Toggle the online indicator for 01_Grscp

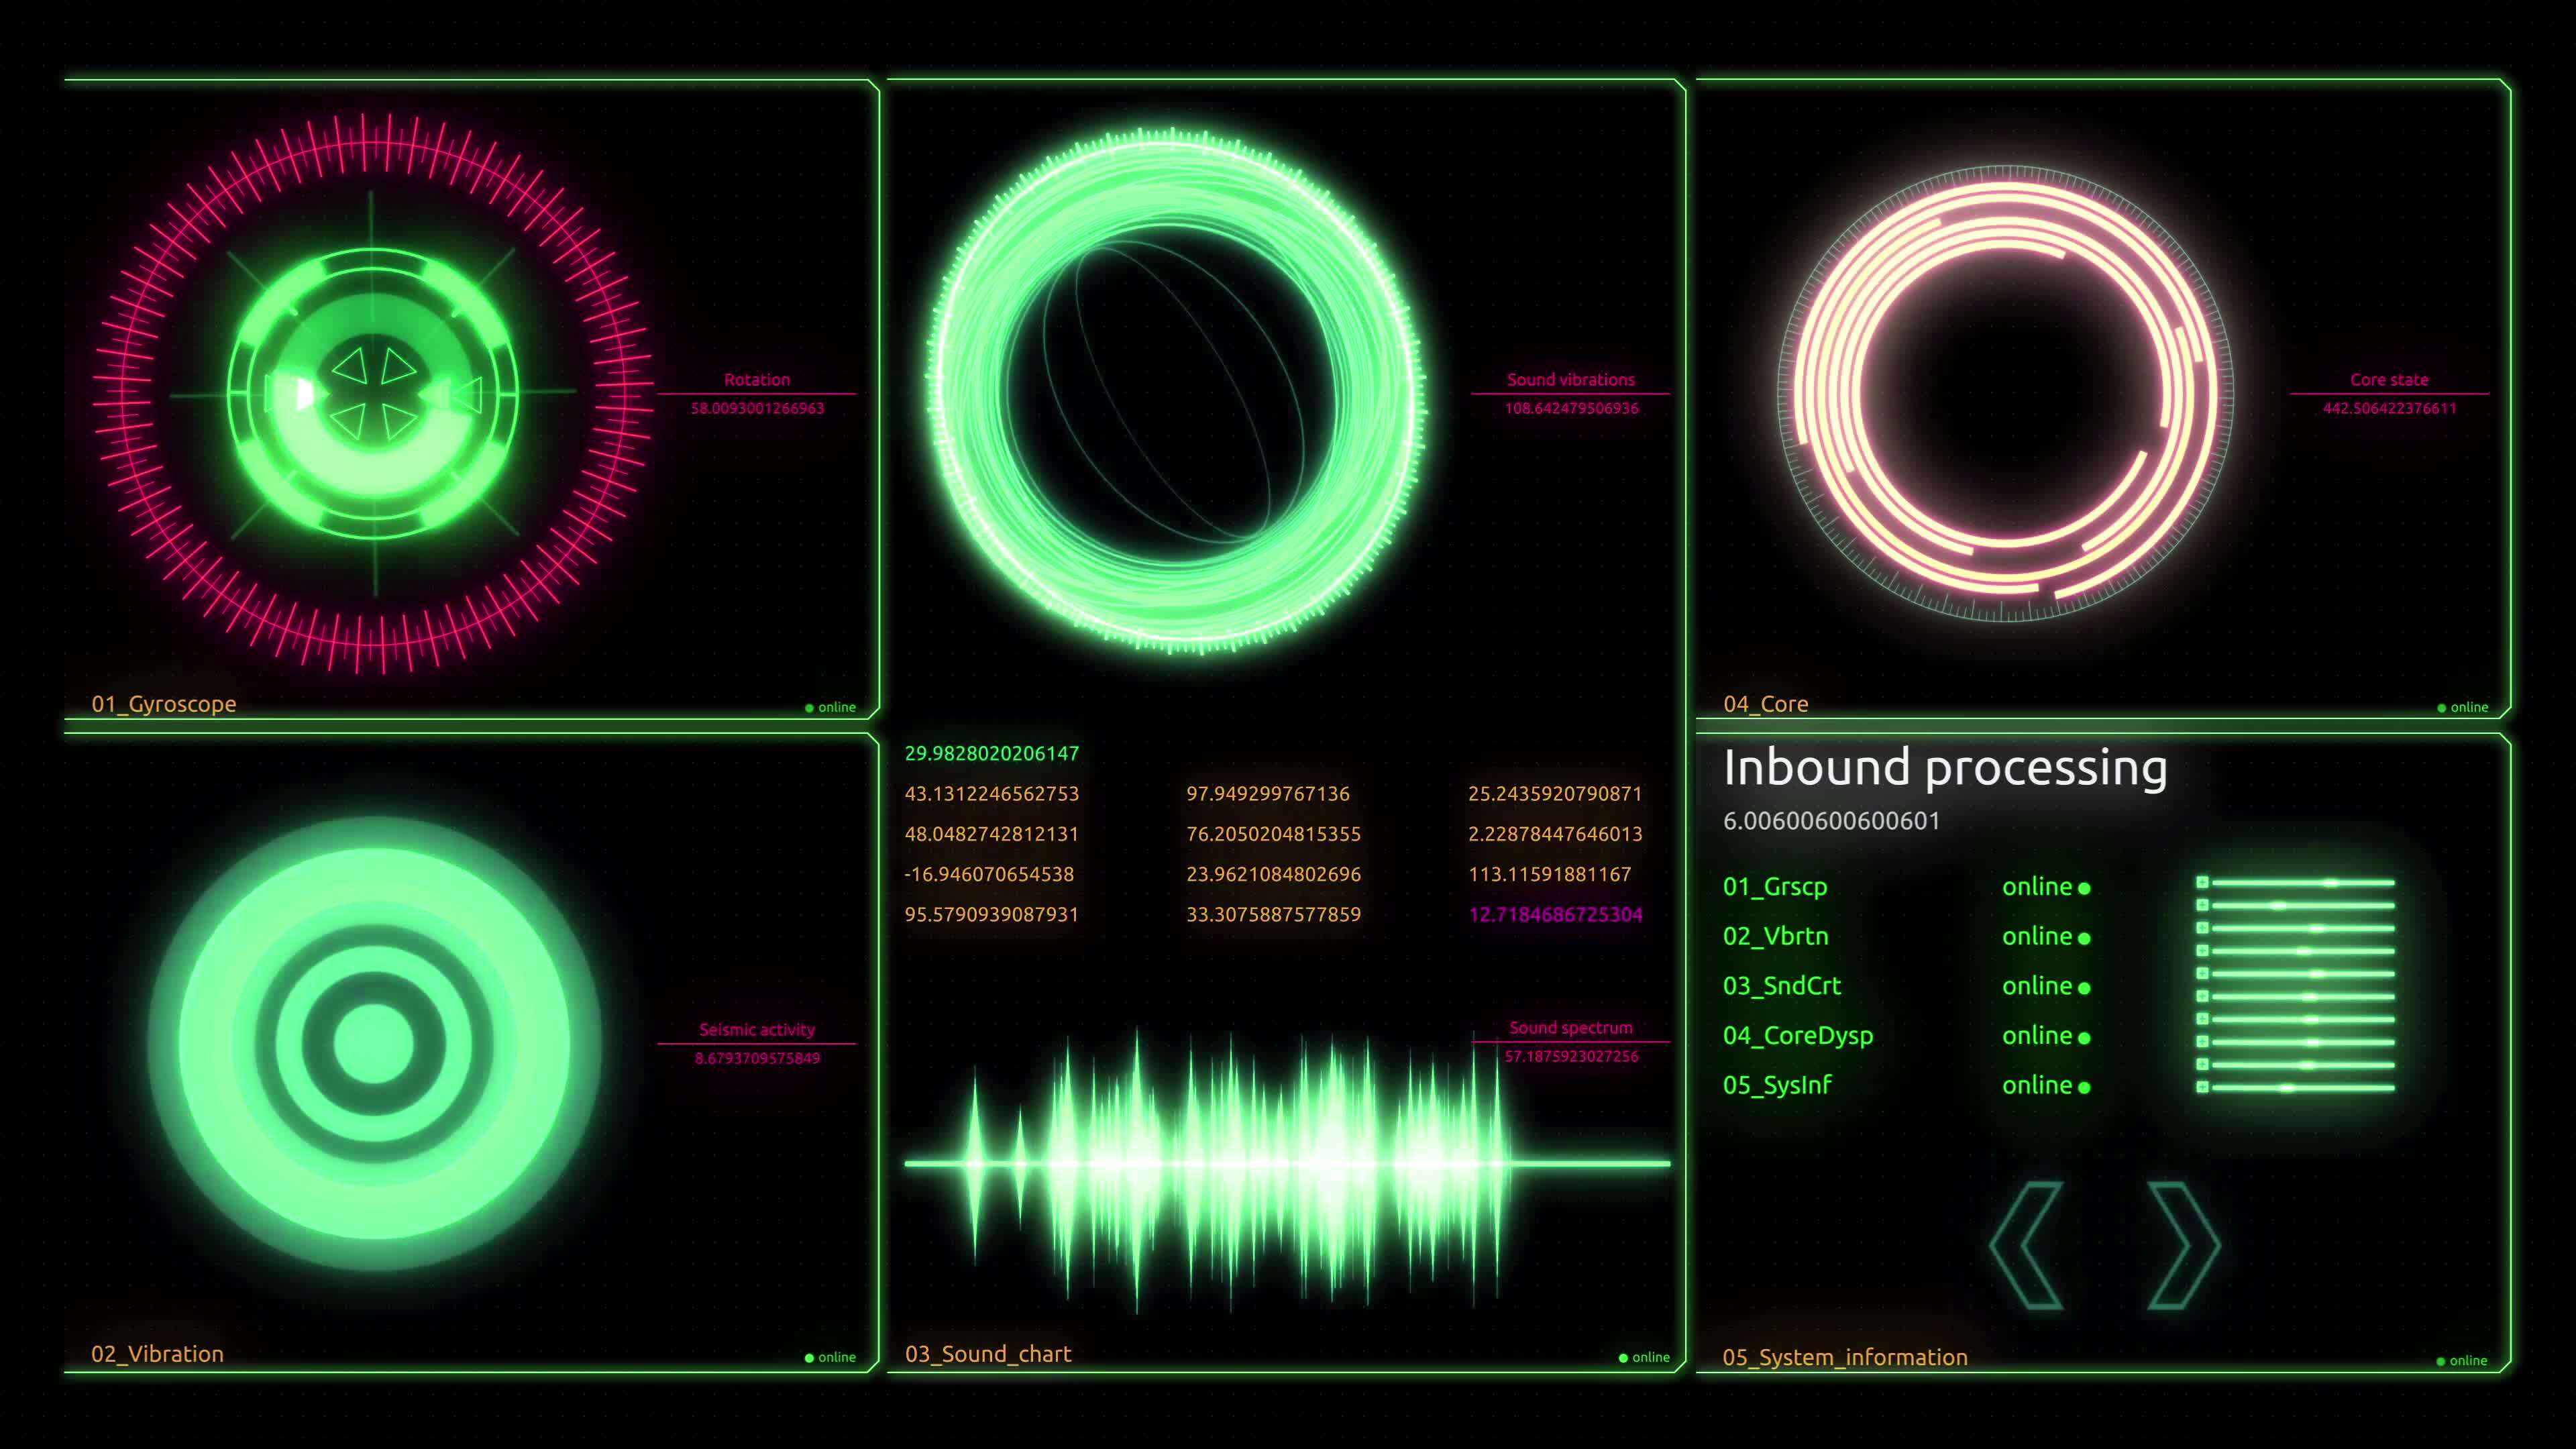point(2084,888)
